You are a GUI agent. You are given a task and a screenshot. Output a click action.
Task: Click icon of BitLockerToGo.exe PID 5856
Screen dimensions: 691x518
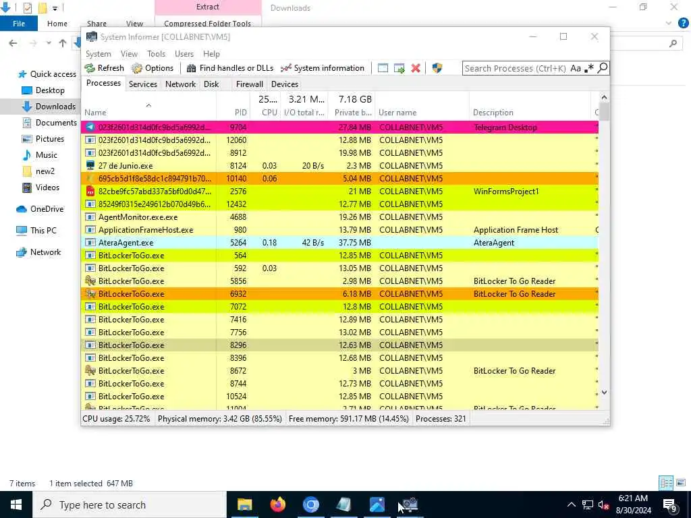point(90,281)
